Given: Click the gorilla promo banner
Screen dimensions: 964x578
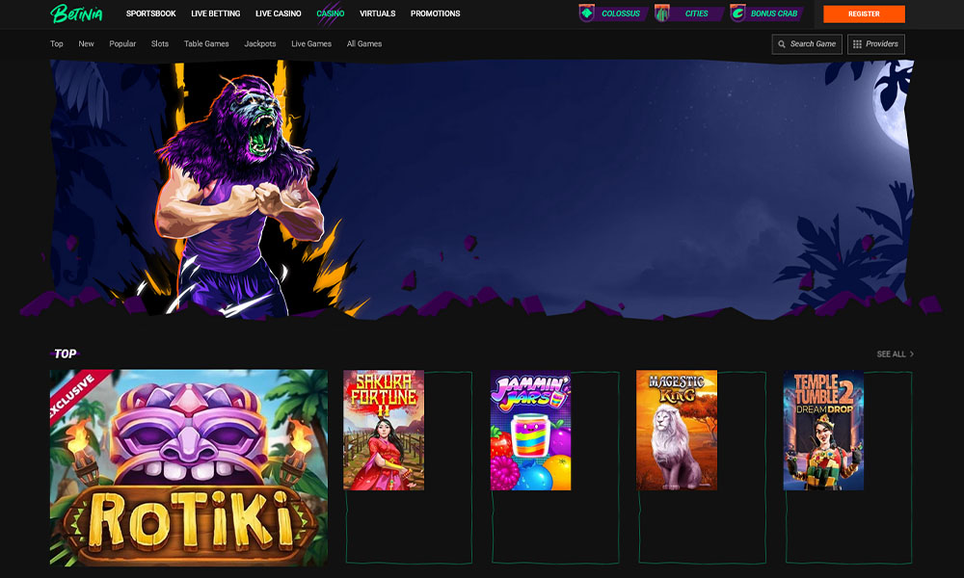Looking at the screenshot, I should pos(482,189).
